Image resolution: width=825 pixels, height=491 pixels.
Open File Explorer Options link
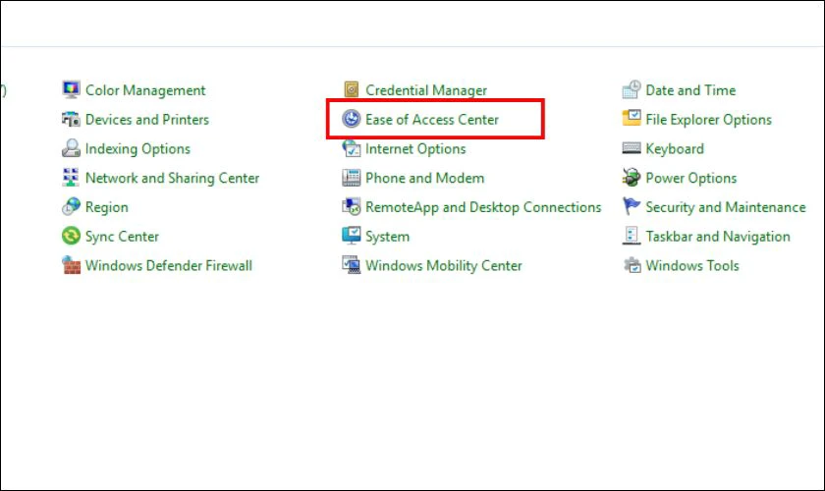[708, 120]
